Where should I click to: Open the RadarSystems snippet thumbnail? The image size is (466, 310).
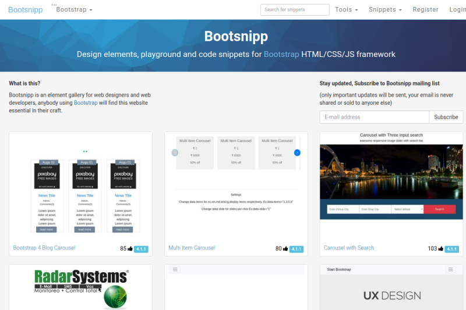tap(80, 288)
